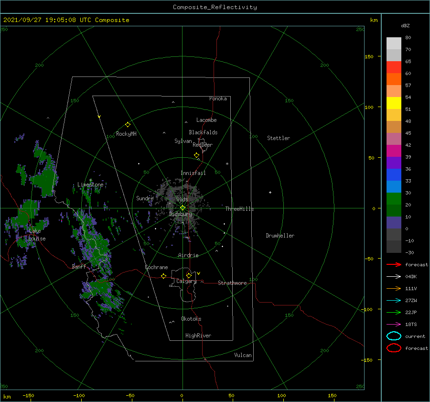Viewport: 430px width, 402px height.
Task: Click the Ponoka town label
Action: pyautogui.click(x=218, y=98)
